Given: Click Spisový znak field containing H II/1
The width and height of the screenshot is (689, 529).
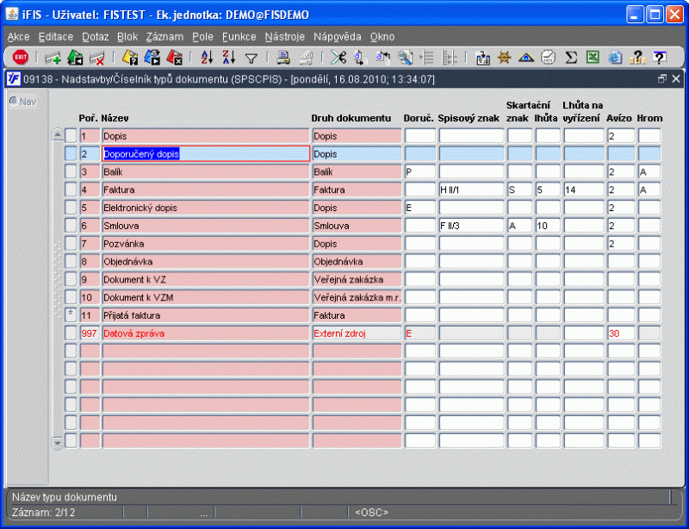Looking at the screenshot, I should pos(471,190).
